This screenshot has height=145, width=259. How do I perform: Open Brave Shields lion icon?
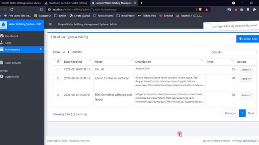[200, 10]
